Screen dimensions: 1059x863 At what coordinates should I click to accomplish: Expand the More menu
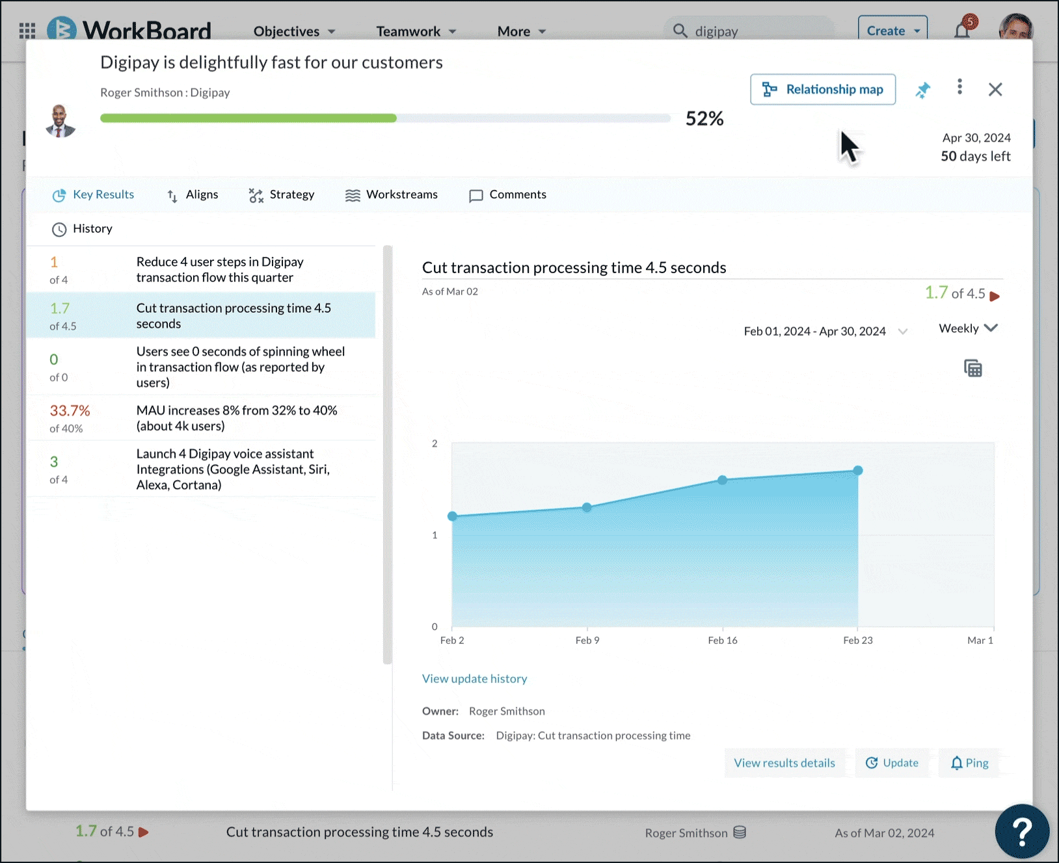(522, 31)
